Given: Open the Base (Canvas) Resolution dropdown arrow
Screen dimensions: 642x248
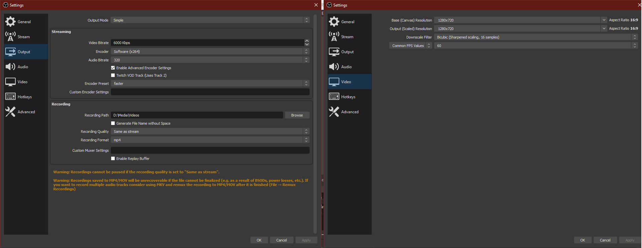Looking at the screenshot, I should pos(604,20).
